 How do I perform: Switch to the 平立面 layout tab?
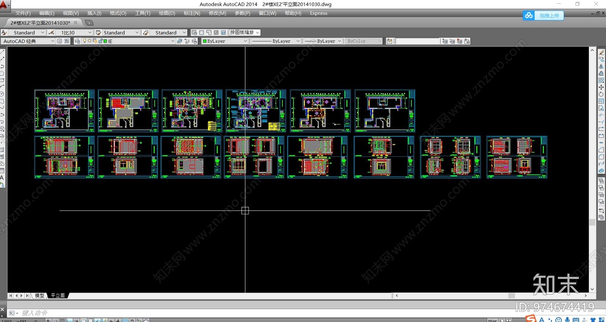tap(58, 296)
